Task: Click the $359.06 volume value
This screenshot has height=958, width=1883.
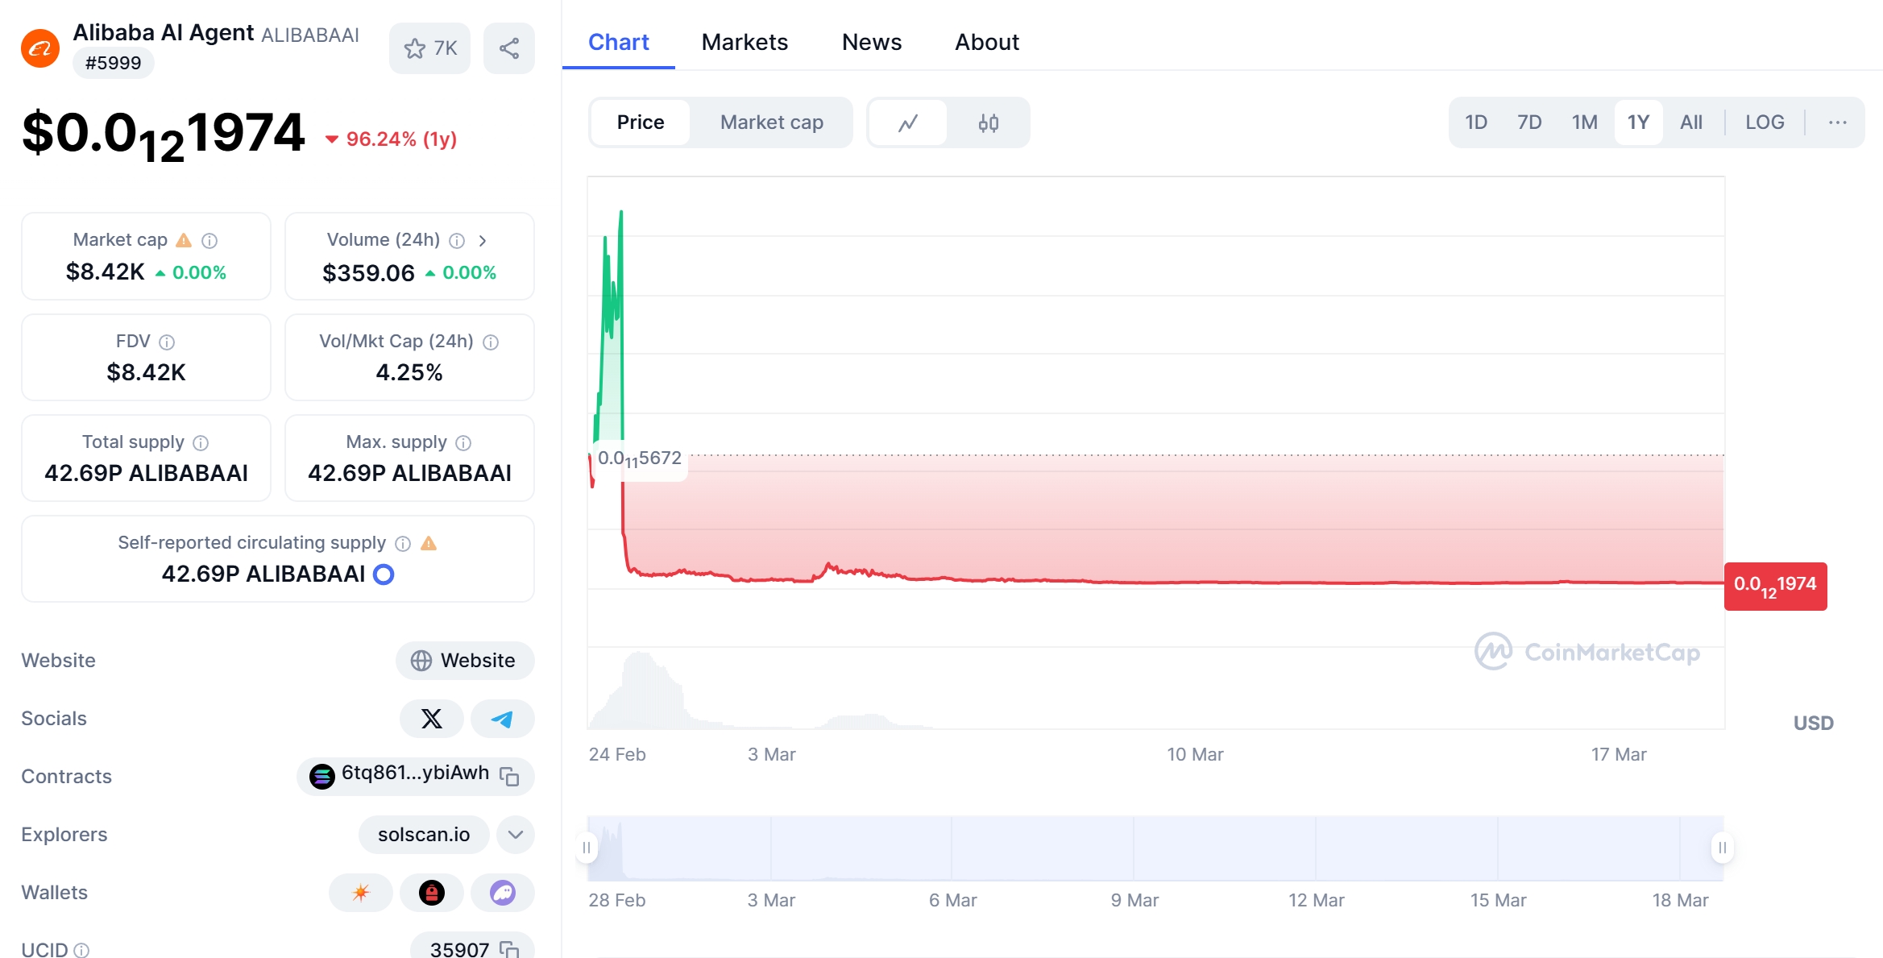Action: click(x=368, y=273)
